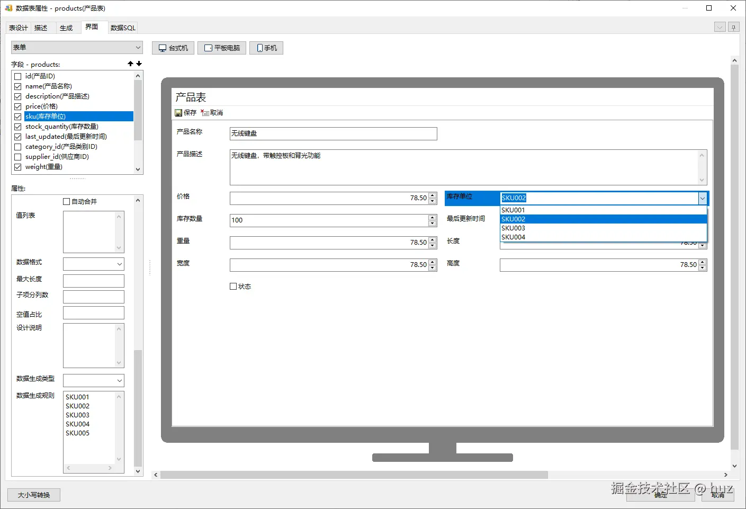Check the id(产品ID) field checkbox
746x509 pixels.
[x=17, y=76]
